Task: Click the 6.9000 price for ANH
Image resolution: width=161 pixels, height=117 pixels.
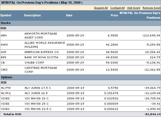Action: click(x=113, y=36)
